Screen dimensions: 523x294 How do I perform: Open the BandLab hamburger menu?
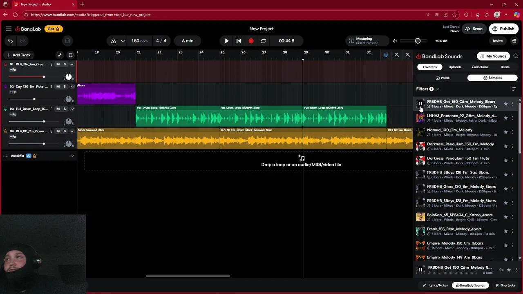point(9,29)
